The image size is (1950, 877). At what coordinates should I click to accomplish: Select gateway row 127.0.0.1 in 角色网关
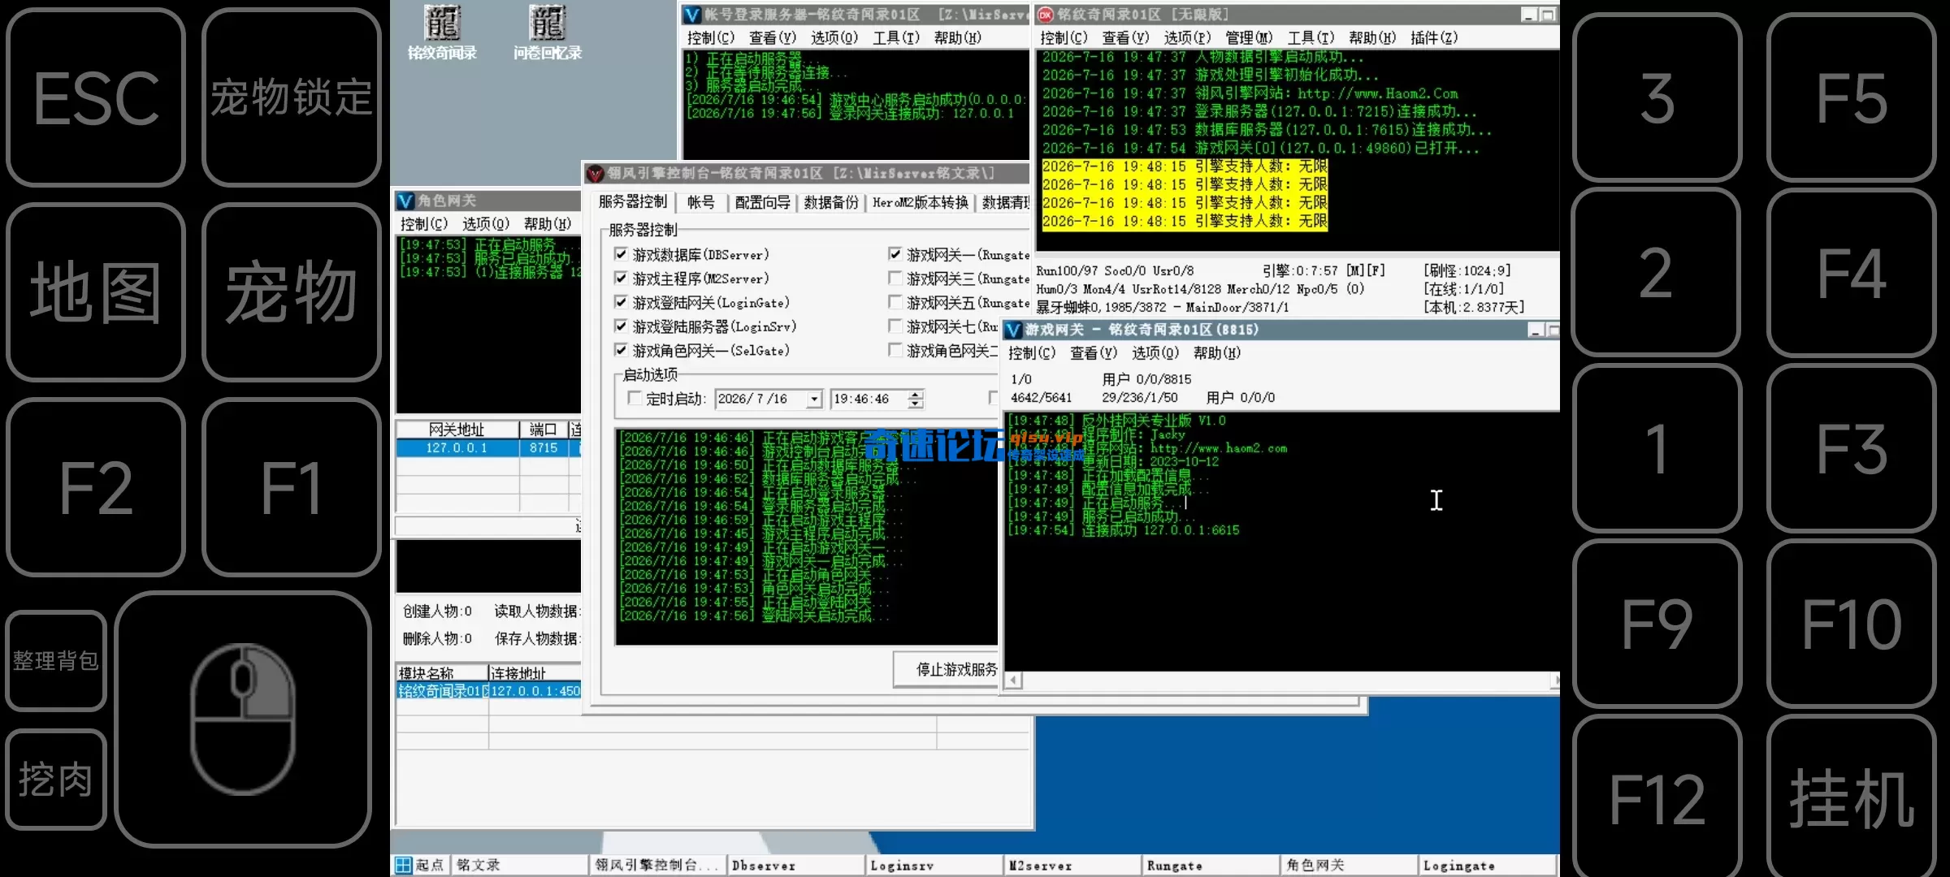click(x=488, y=447)
